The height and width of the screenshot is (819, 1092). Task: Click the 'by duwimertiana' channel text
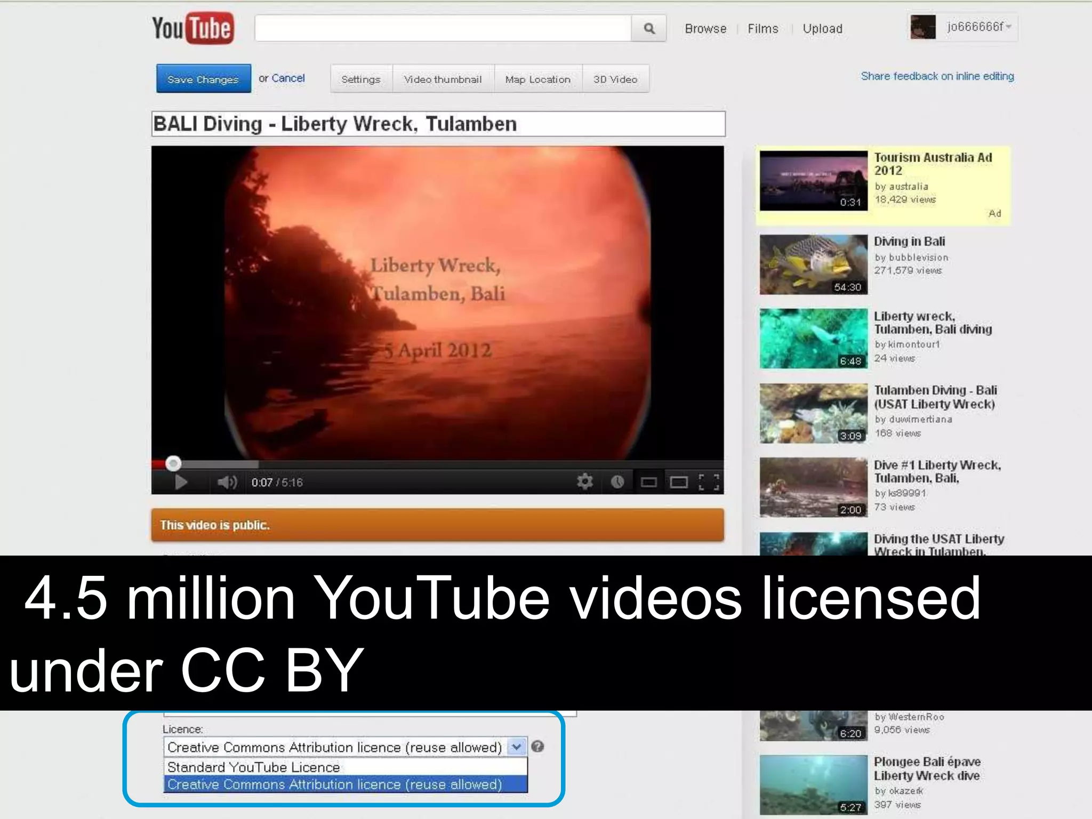click(x=913, y=419)
